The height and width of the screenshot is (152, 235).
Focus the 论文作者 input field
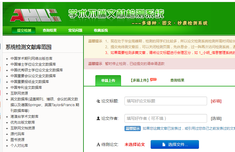point(165,118)
